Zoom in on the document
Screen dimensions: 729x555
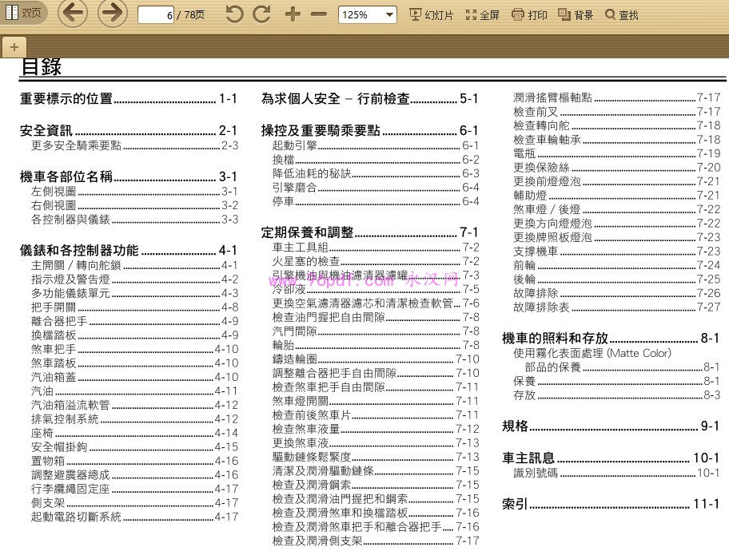tap(293, 14)
